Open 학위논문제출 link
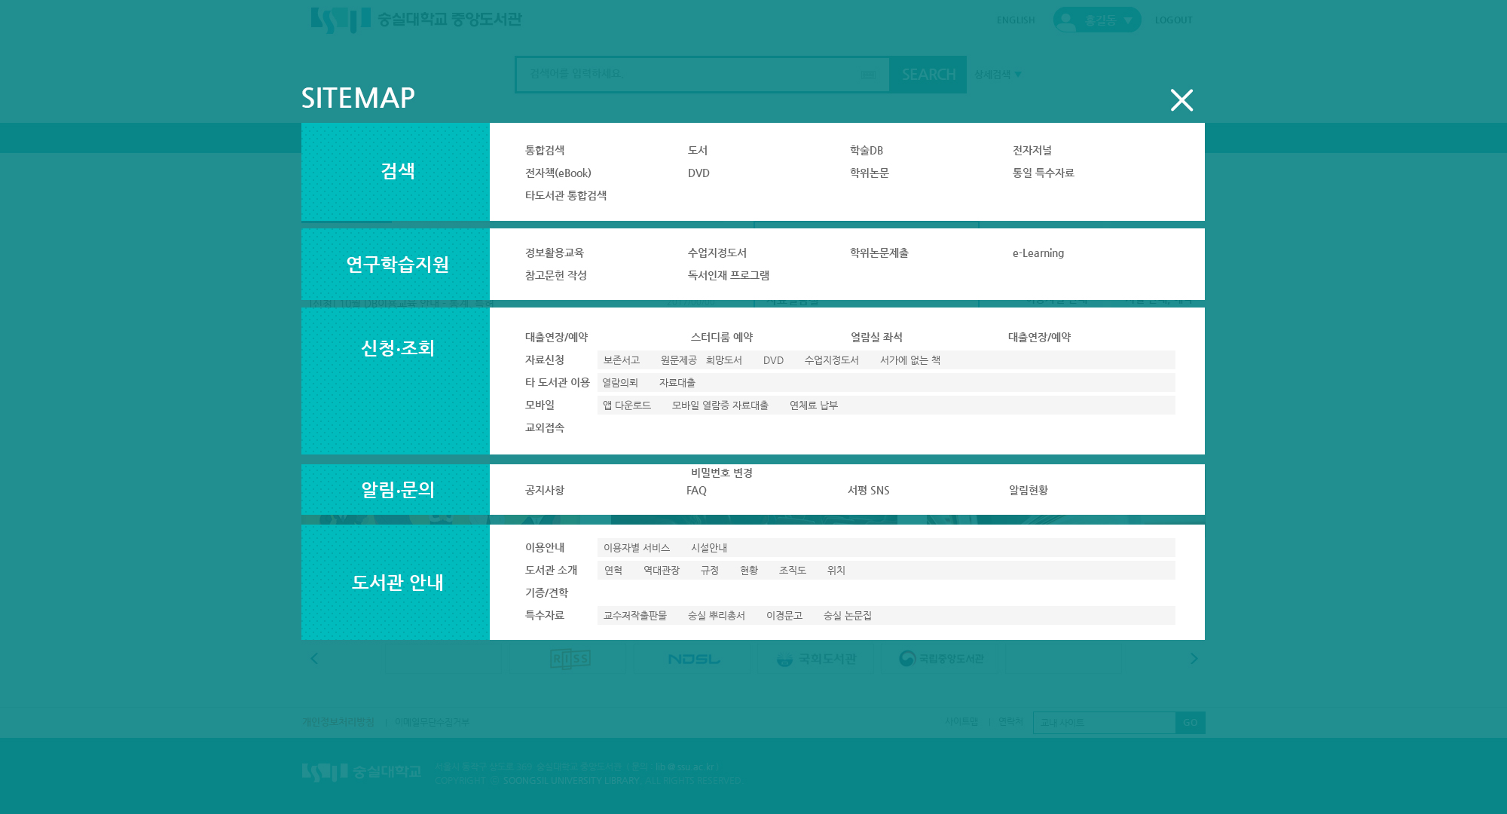 [879, 253]
